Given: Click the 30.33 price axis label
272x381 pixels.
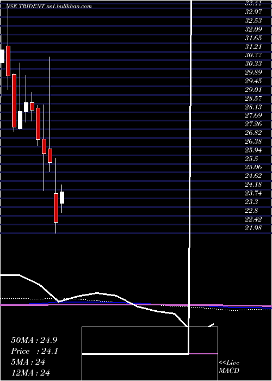Looking at the screenshot, I should 253,64.
